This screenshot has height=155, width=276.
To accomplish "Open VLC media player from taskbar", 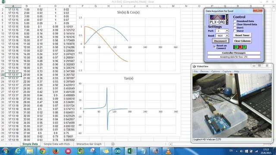I will (168, 151).
